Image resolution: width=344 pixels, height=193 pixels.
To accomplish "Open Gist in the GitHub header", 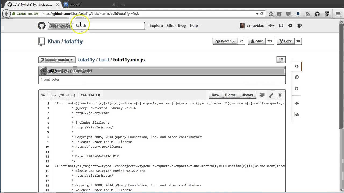I will coord(170,26).
